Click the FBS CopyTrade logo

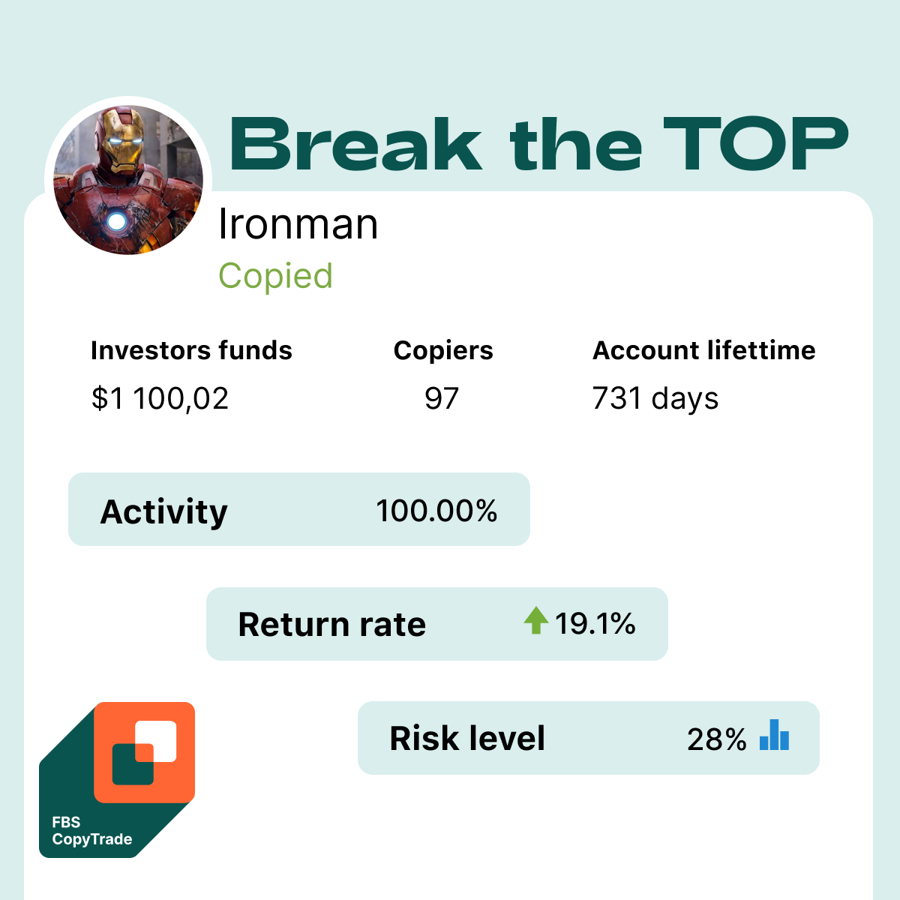click(117, 780)
